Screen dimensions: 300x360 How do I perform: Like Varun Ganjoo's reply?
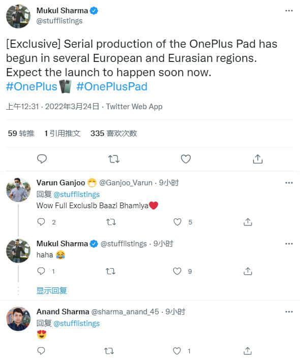[x=177, y=222]
